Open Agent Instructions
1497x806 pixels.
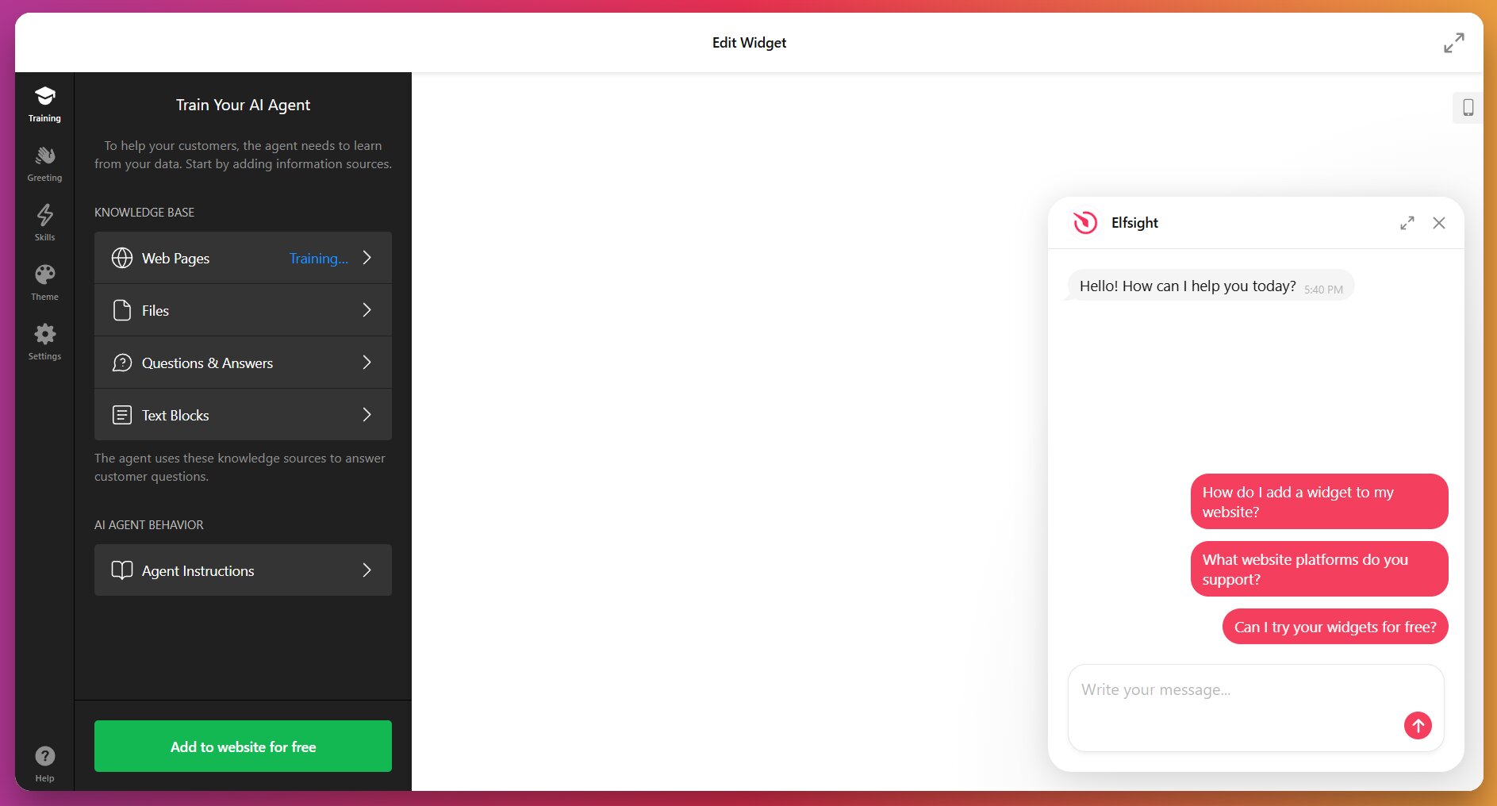tap(243, 570)
